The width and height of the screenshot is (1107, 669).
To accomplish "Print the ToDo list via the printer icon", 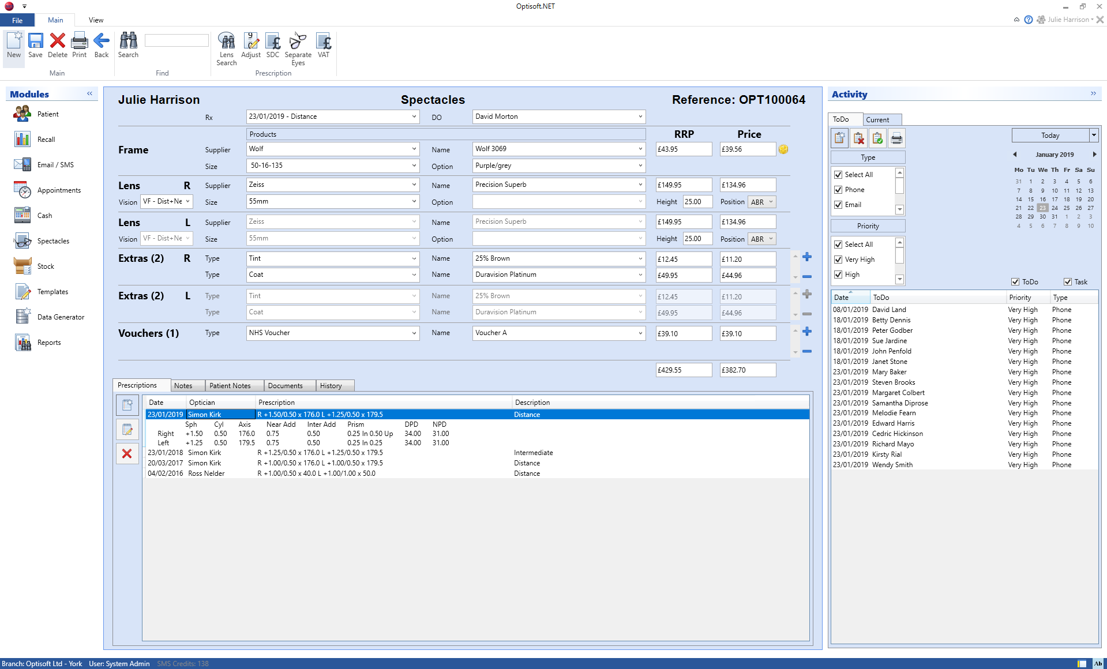I will (x=896, y=138).
